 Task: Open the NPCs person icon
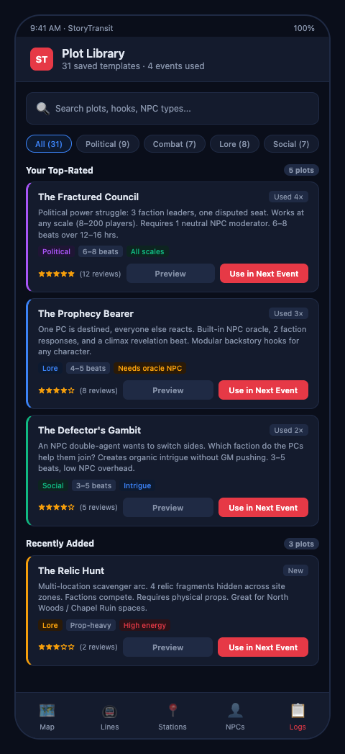(x=235, y=710)
